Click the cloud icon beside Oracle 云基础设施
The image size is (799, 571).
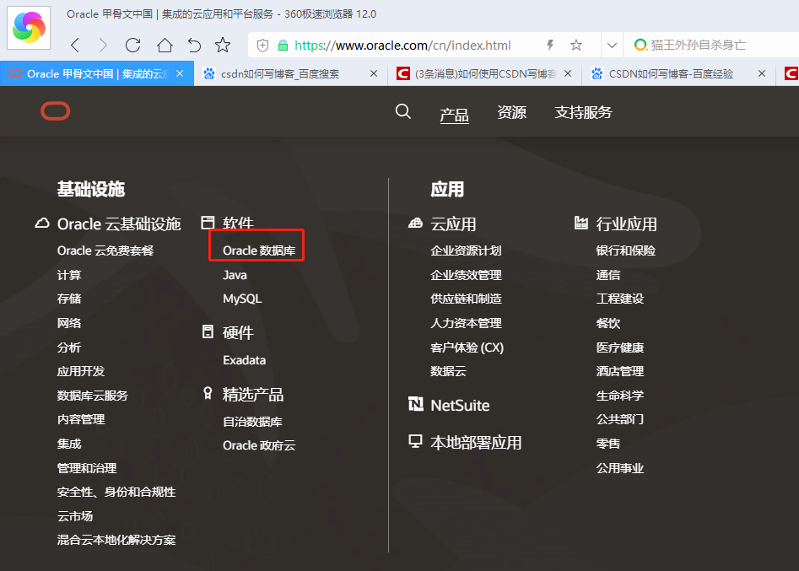point(41,222)
